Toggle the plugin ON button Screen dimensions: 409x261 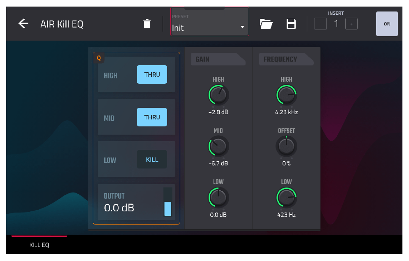[387, 24]
